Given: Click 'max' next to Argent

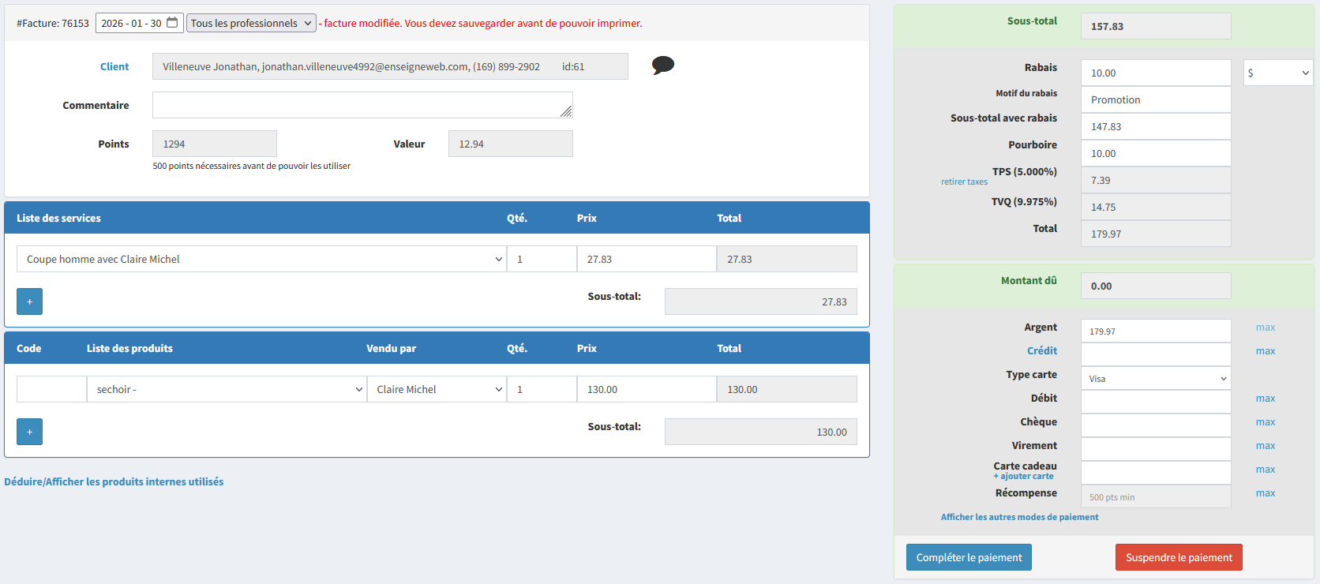Looking at the screenshot, I should (x=1266, y=328).
